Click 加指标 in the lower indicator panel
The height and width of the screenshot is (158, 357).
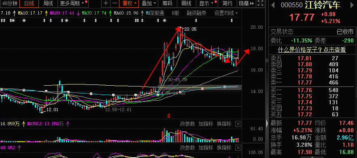pyautogui.click(x=206, y=148)
